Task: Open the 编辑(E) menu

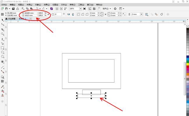Action: 13,5
